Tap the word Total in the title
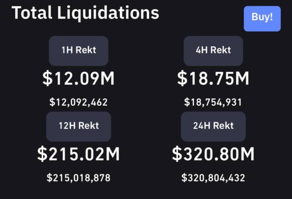 point(32,13)
